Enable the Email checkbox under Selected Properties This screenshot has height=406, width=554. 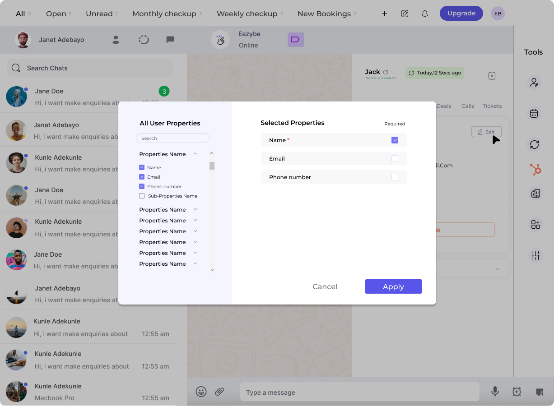(x=395, y=158)
